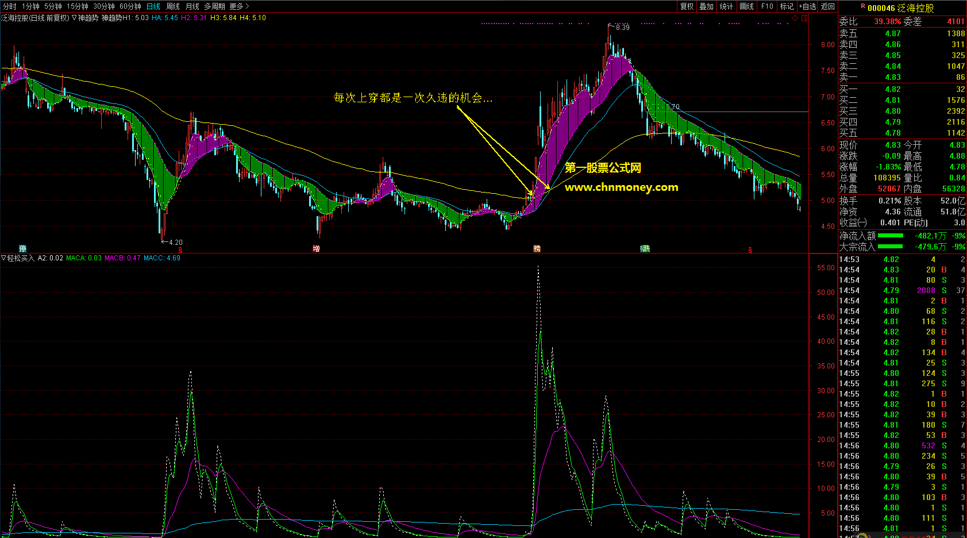This screenshot has height=538, width=967.
Task: Click the H2: 5.31 indicator value
Action: (x=194, y=18)
